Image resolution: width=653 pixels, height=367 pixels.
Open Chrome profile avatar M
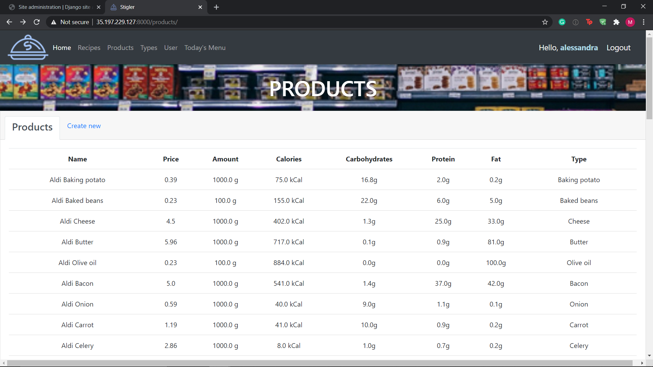[x=630, y=22]
